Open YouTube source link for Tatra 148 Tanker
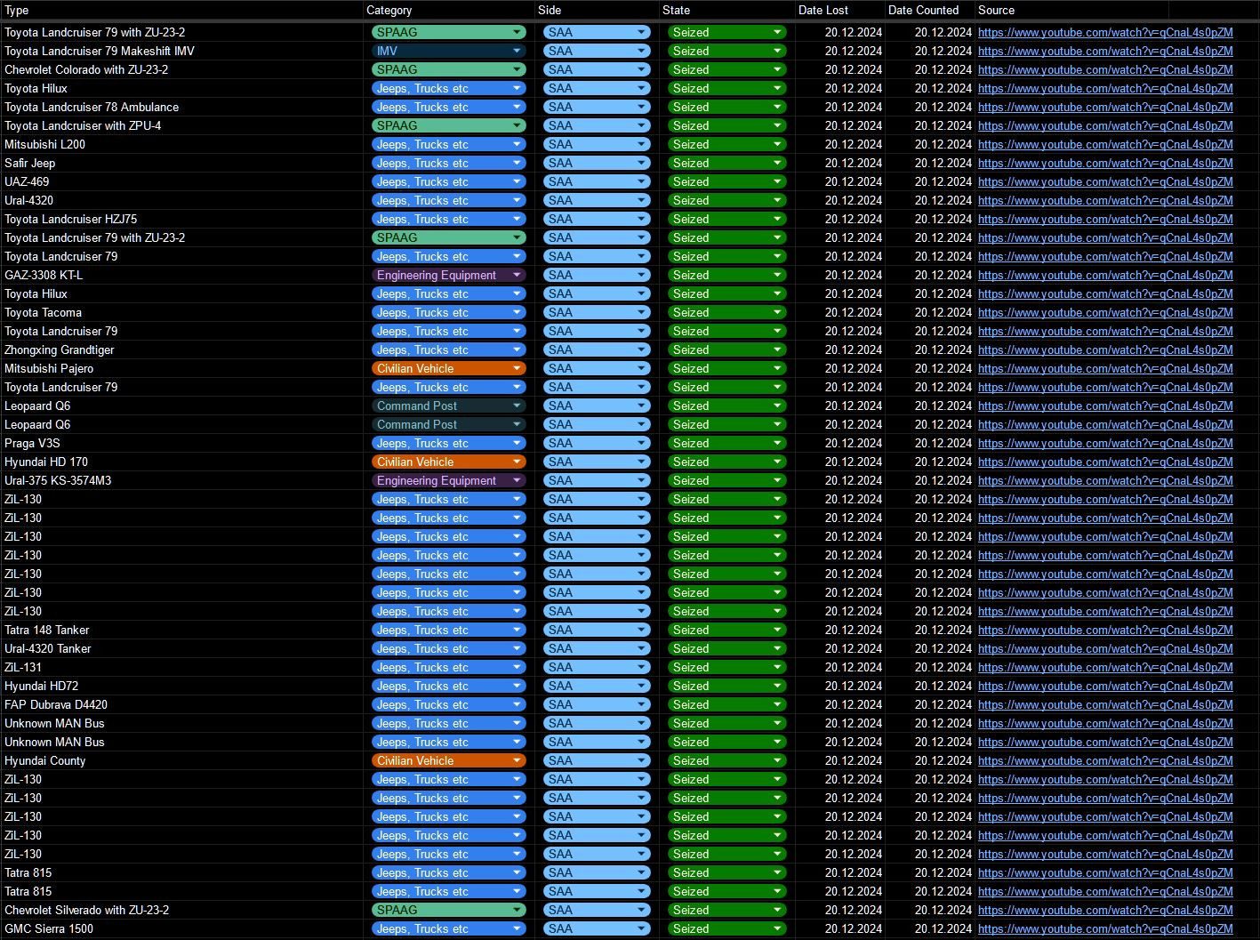 1105,630
